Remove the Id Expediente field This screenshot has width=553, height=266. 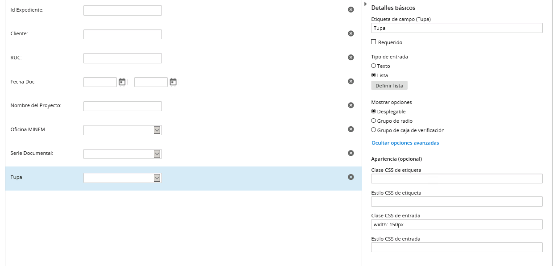[x=351, y=9]
